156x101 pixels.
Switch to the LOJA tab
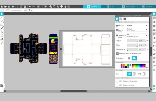point(110,7)
